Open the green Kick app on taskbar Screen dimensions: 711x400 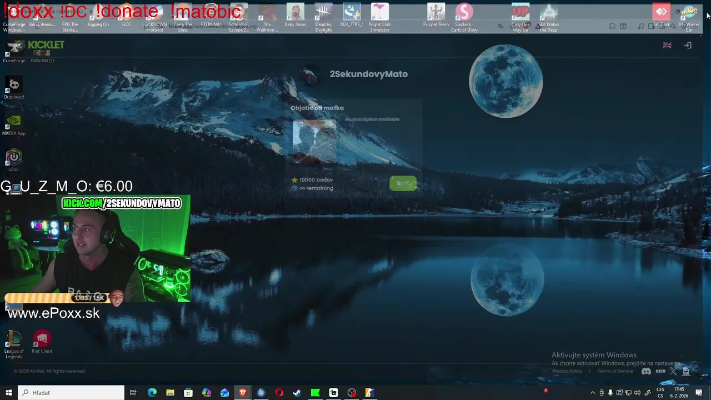tap(316, 393)
